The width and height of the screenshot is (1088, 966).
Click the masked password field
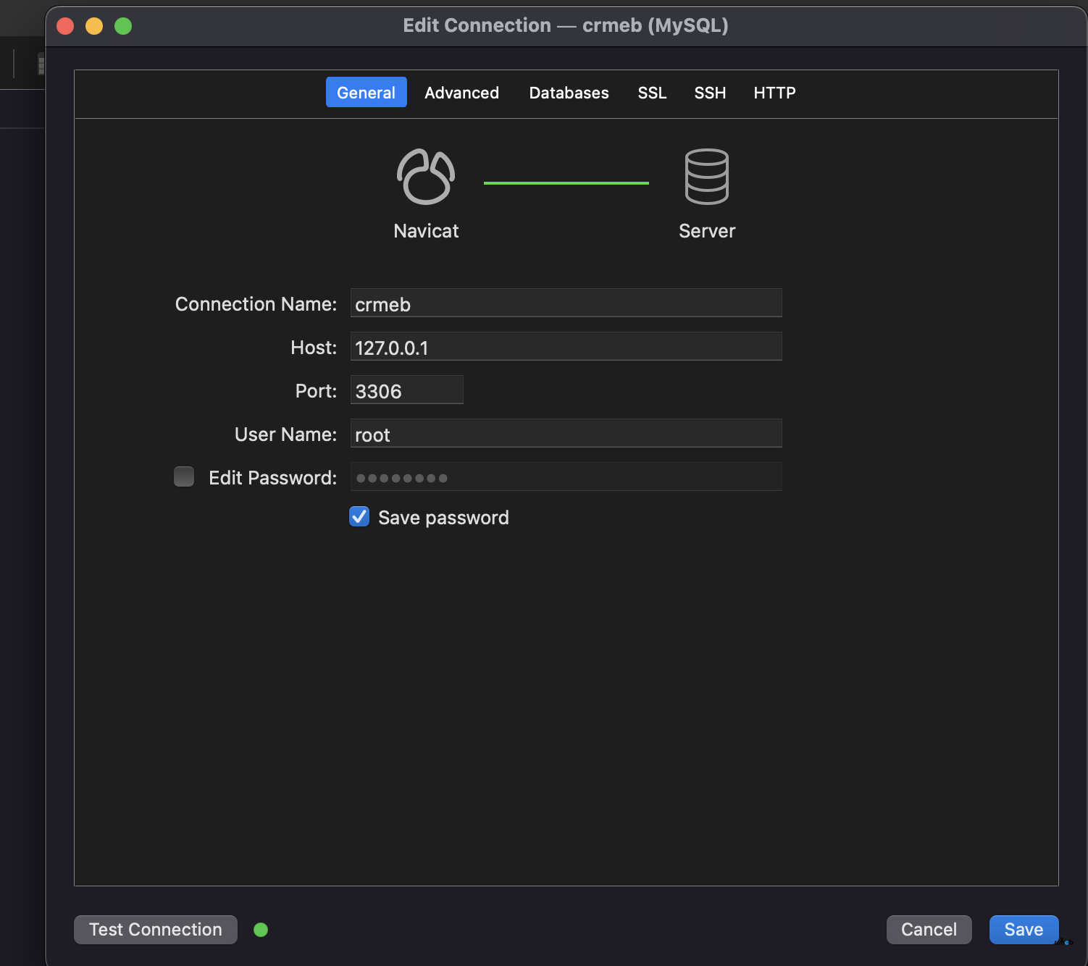566,477
